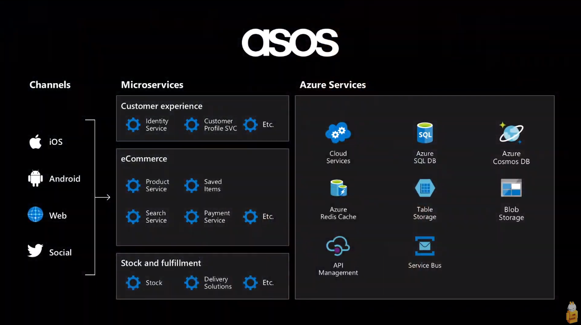581x325 pixels.
Task: Click the Saved Items text
Action: [213, 185]
